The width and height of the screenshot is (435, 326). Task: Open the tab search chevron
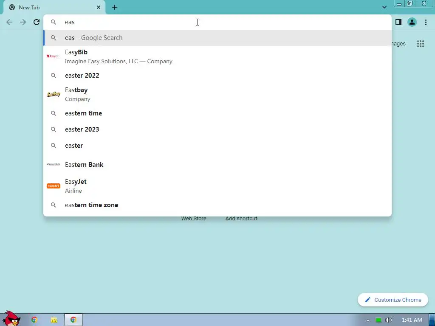point(384,7)
